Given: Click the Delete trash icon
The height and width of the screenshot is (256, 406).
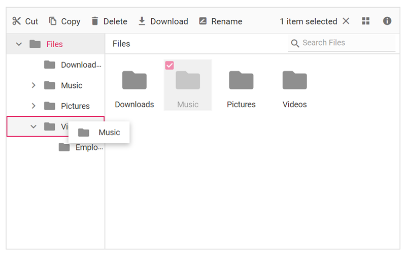Looking at the screenshot, I should point(95,21).
